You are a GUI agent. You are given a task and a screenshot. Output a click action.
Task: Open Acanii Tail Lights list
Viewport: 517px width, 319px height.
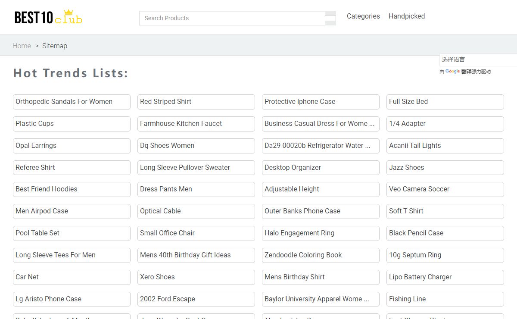(x=445, y=146)
